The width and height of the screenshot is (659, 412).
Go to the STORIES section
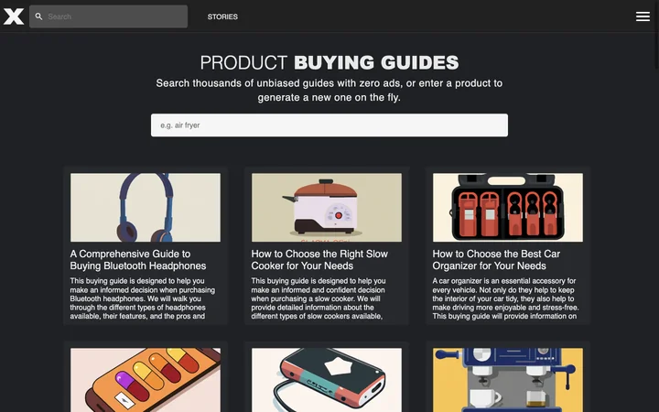point(222,16)
